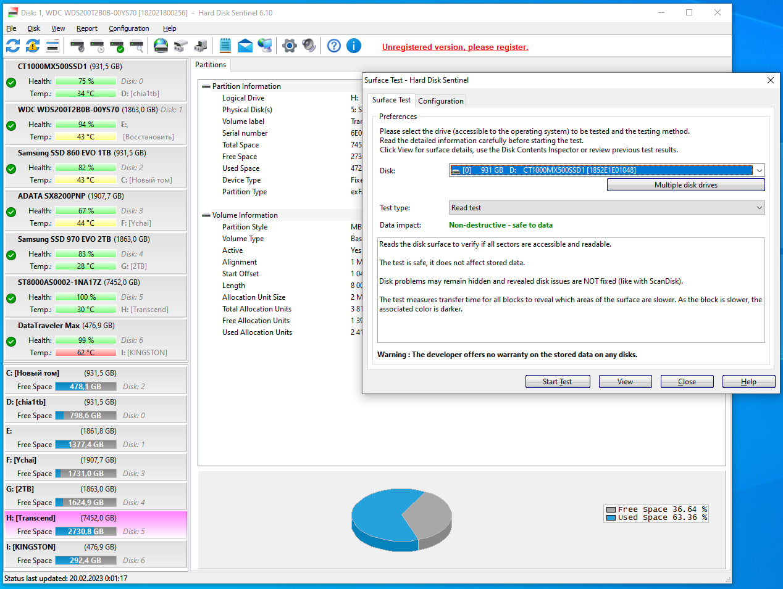
Task: Select the D: [chia1tb] partition entry
Action: (x=96, y=409)
